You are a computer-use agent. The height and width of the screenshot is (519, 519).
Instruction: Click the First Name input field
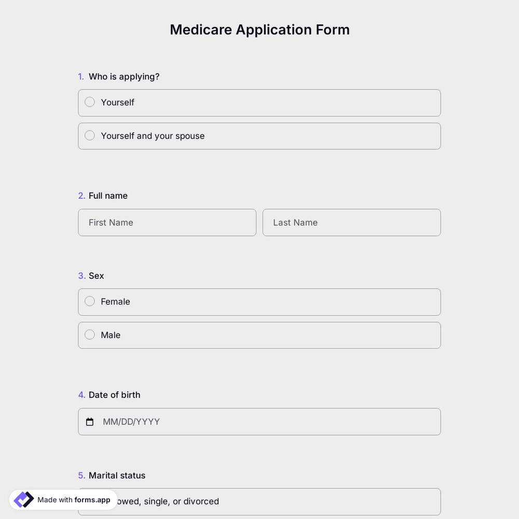click(167, 222)
